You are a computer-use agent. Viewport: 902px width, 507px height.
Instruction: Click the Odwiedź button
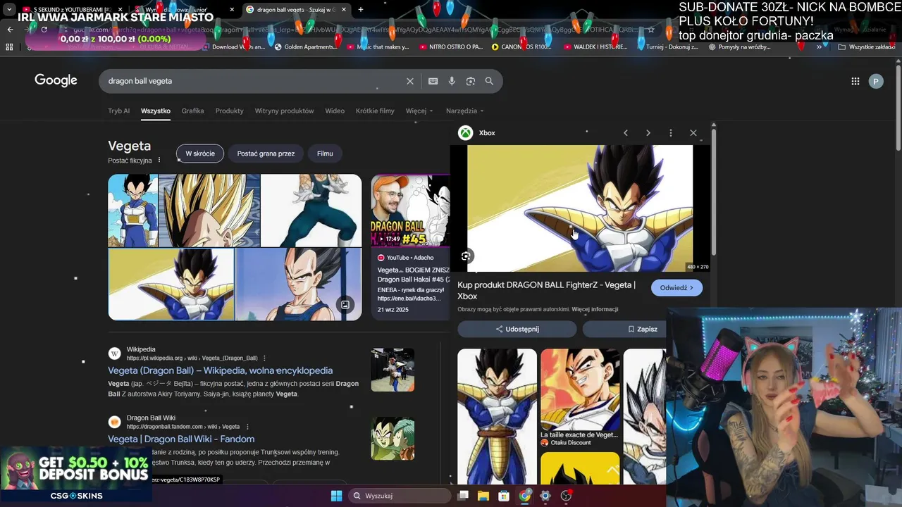[x=676, y=287]
